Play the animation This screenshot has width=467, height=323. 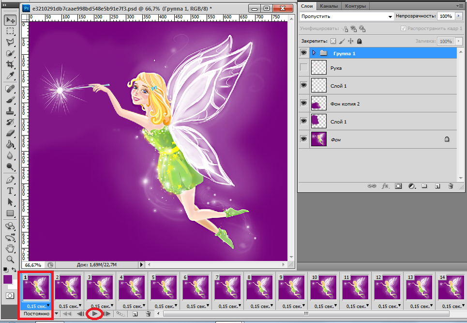(95, 314)
